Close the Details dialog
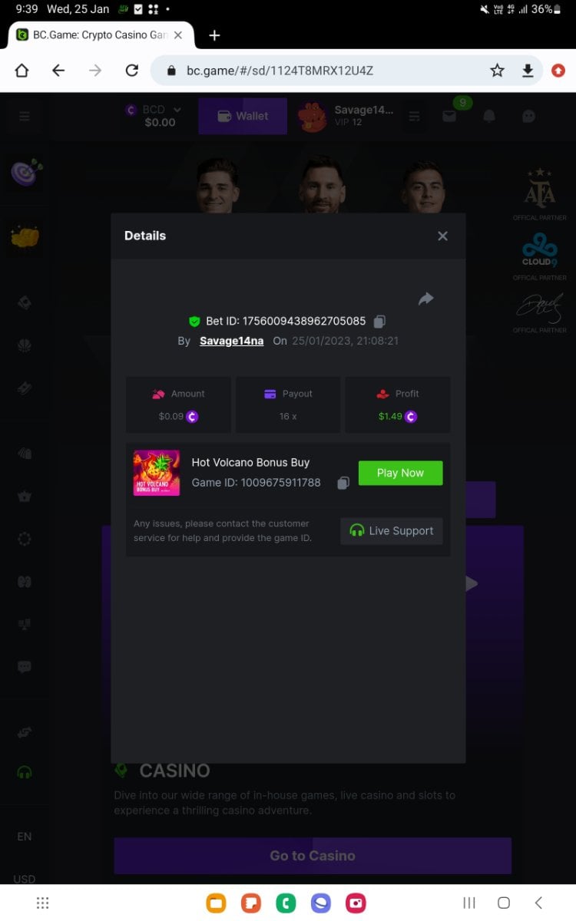 tap(442, 236)
